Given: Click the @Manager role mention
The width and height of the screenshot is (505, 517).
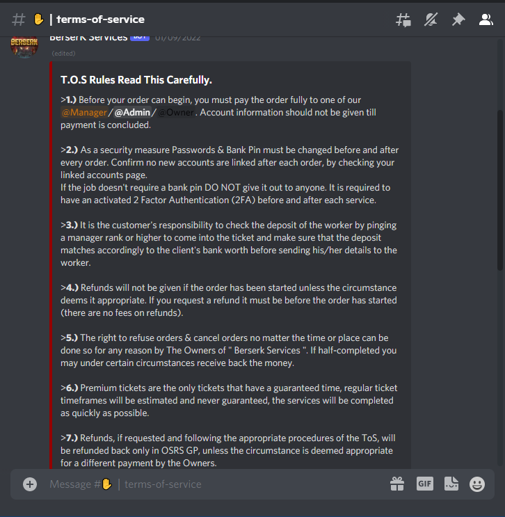Looking at the screenshot, I should pyautogui.click(x=84, y=113).
